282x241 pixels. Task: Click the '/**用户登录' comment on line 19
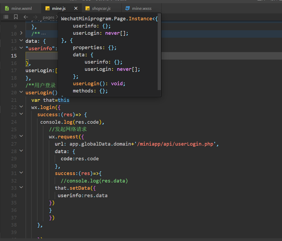(41, 85)
